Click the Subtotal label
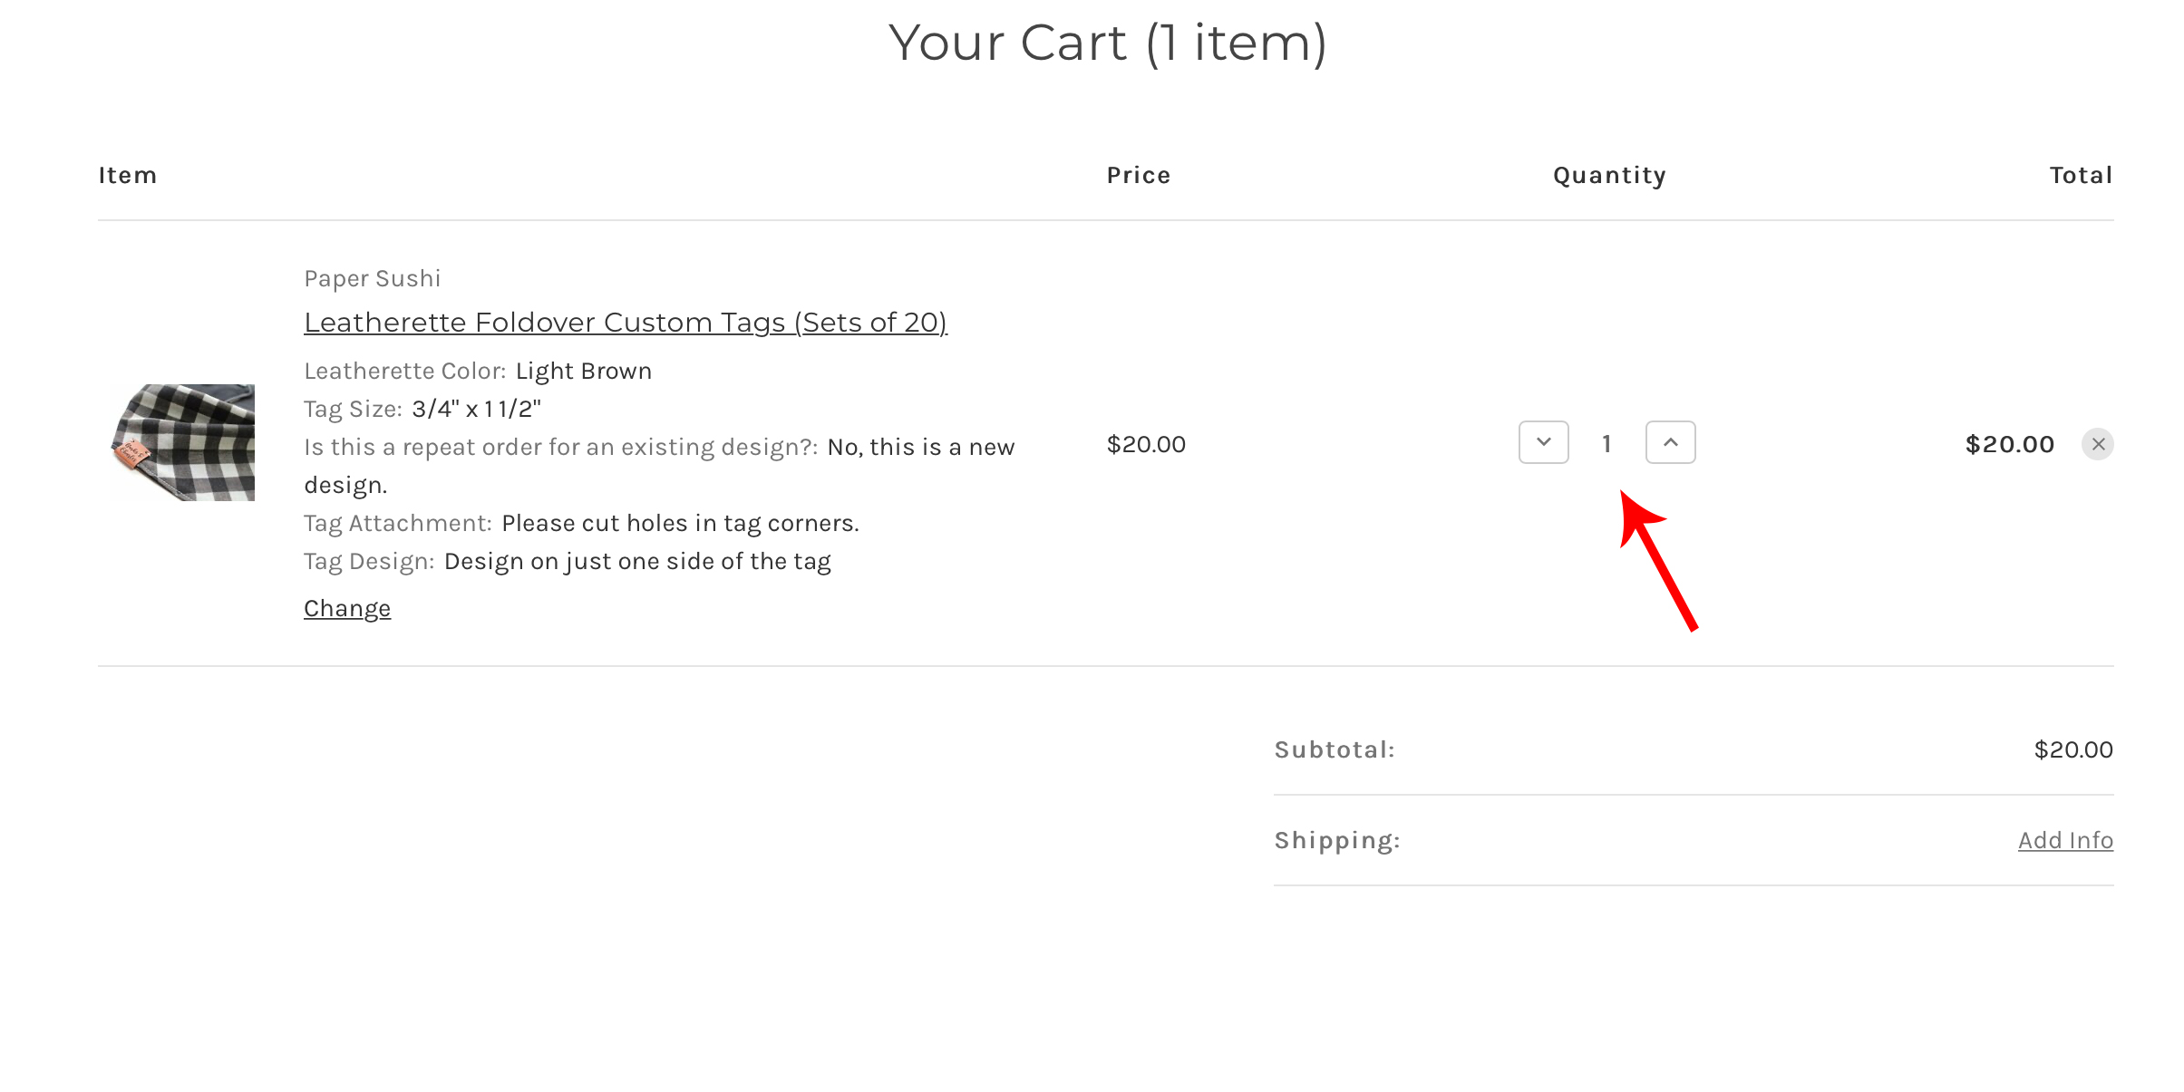The image size is (2184, 1092). pyautogui.click(x=1335, y=749)
